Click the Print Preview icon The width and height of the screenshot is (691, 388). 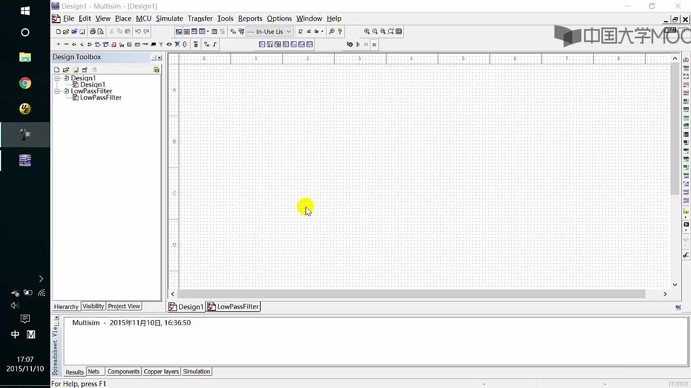pyautogui.click(x=100, y=31)
